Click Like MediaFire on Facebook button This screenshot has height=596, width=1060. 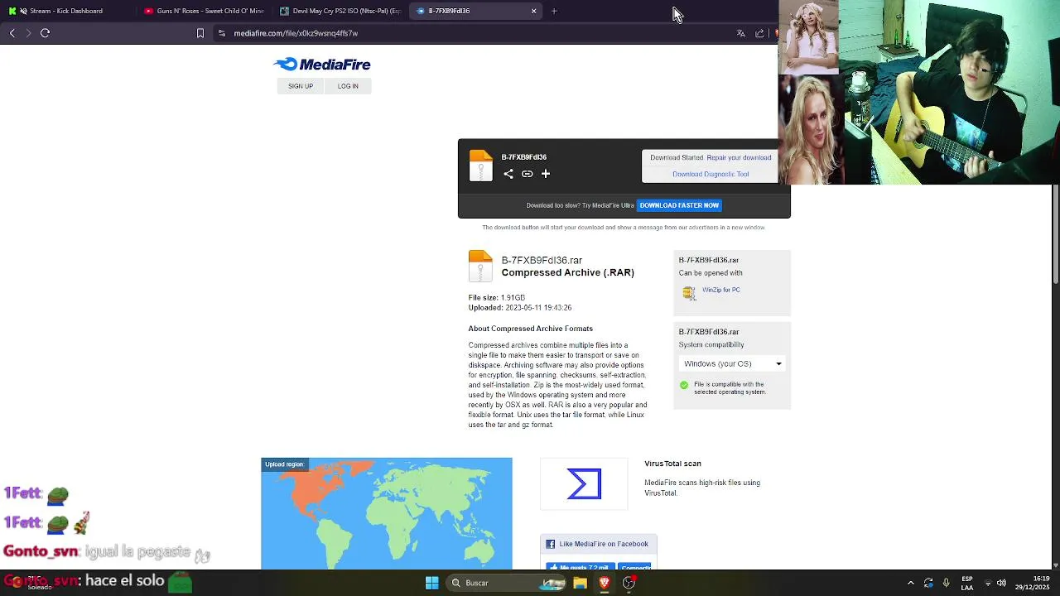(599, 544)
